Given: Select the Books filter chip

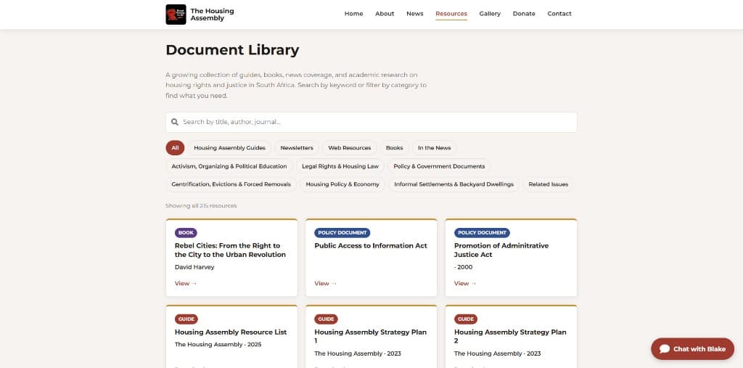Looking at the screenshot, I should (x=394, y=148).
